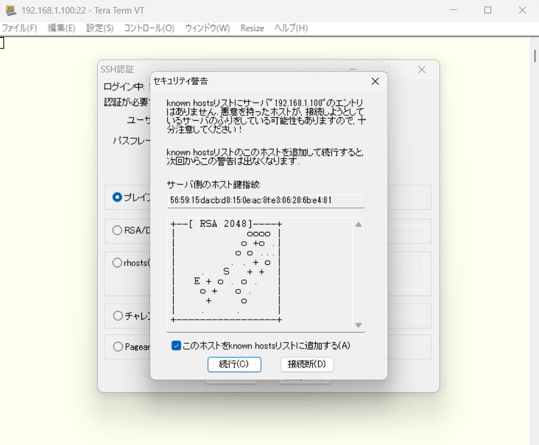Maximize the Tera Term window
The image size is (539, 445).
point(488,11)
